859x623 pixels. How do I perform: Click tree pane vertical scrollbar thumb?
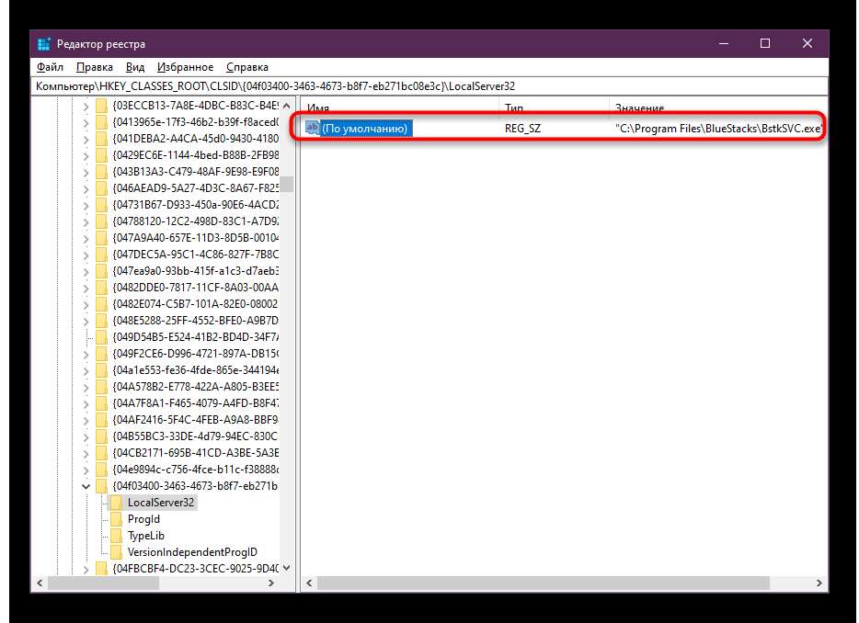click(x=287, y=184)
